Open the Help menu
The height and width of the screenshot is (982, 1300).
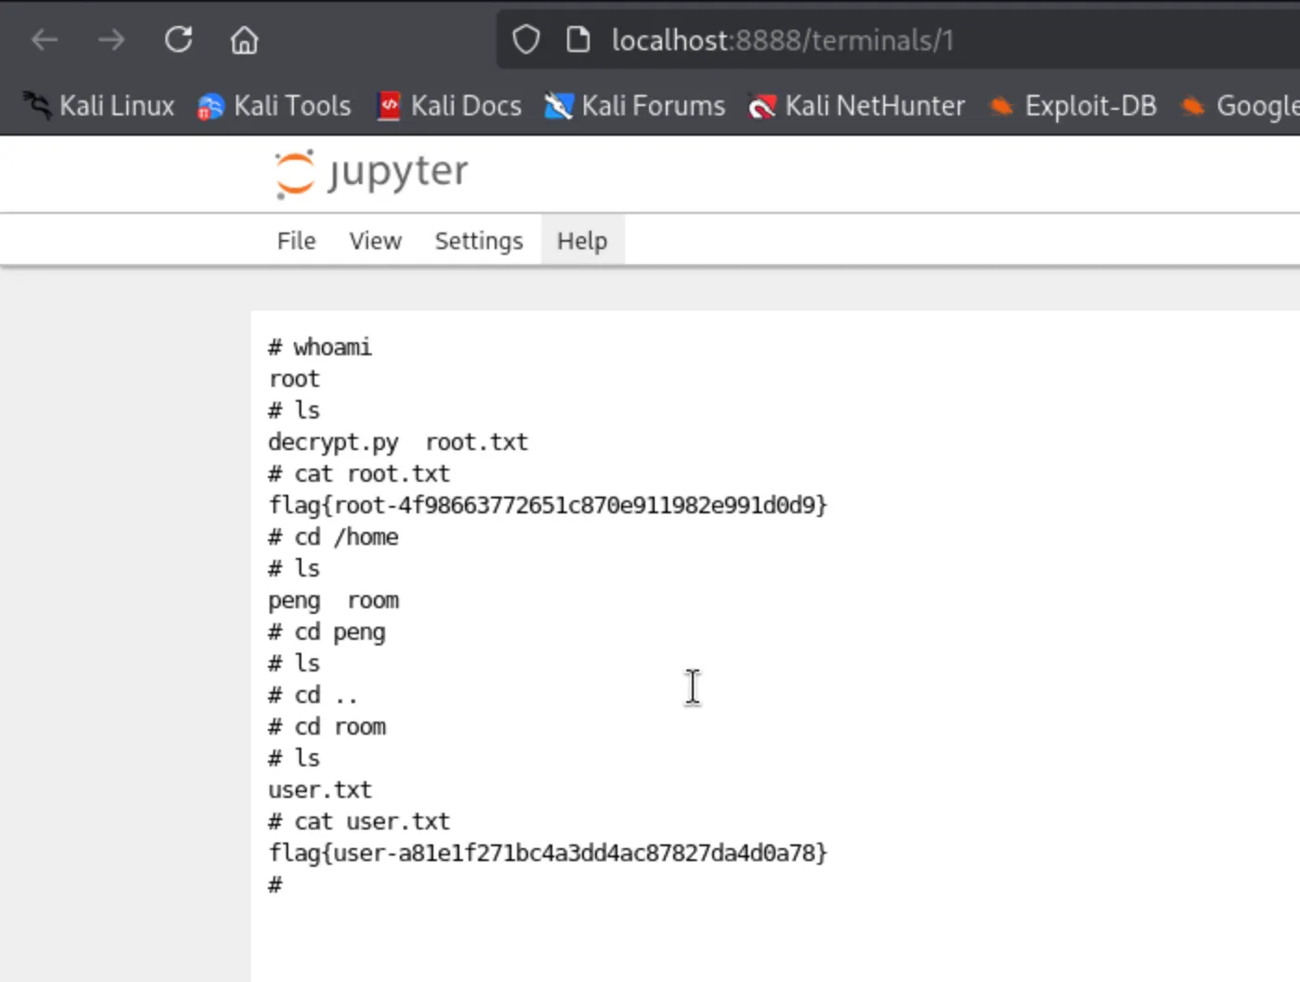click(x=582, y=241)
